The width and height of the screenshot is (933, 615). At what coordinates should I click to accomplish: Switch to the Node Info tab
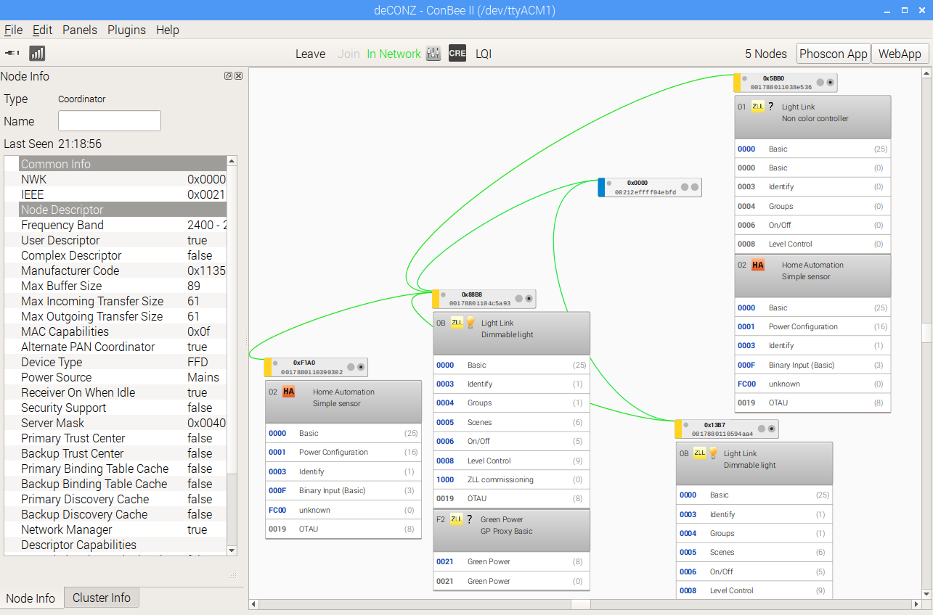click(x=30, y=598)
